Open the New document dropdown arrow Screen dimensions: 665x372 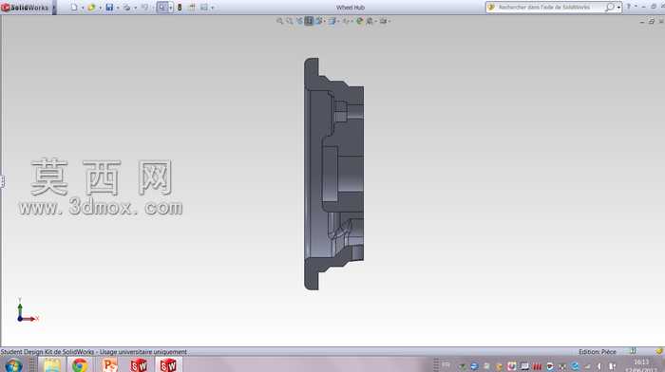(x=83, y=8)
